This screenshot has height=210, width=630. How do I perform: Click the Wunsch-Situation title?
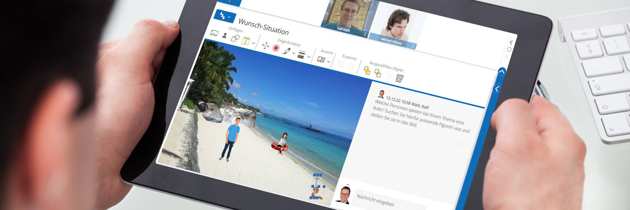point(264,26)
